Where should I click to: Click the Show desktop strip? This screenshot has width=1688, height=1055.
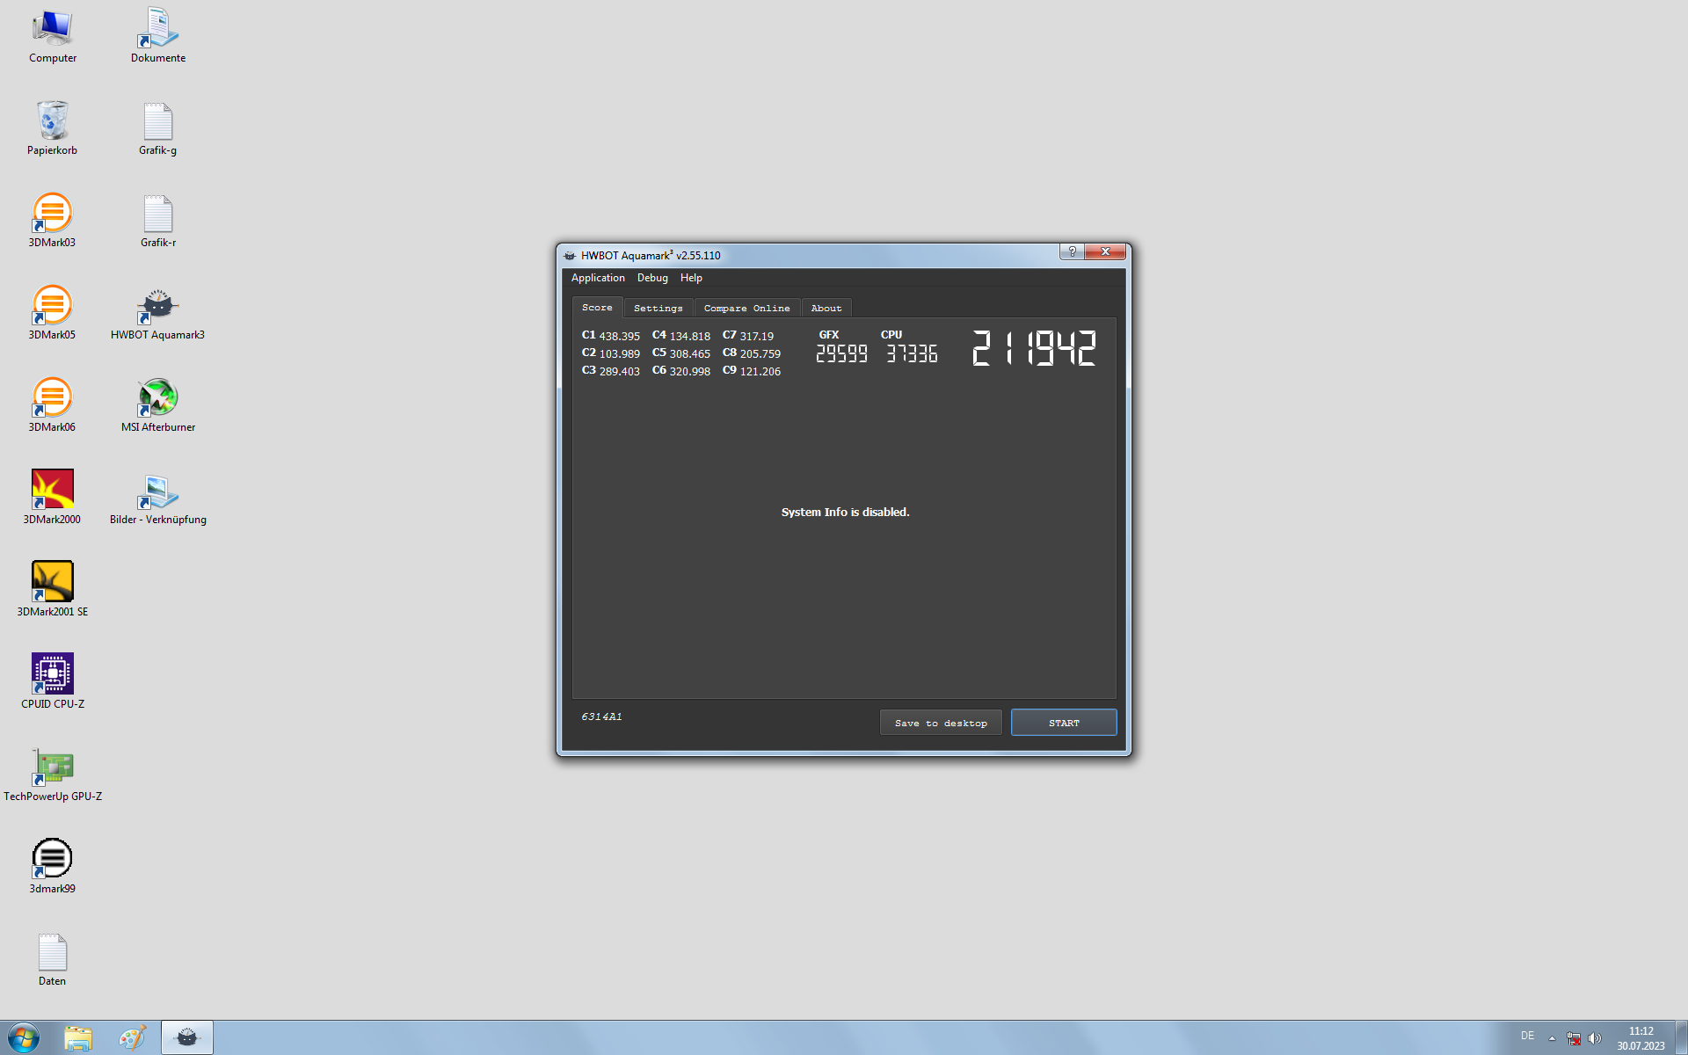(x=1681, y=1038)
